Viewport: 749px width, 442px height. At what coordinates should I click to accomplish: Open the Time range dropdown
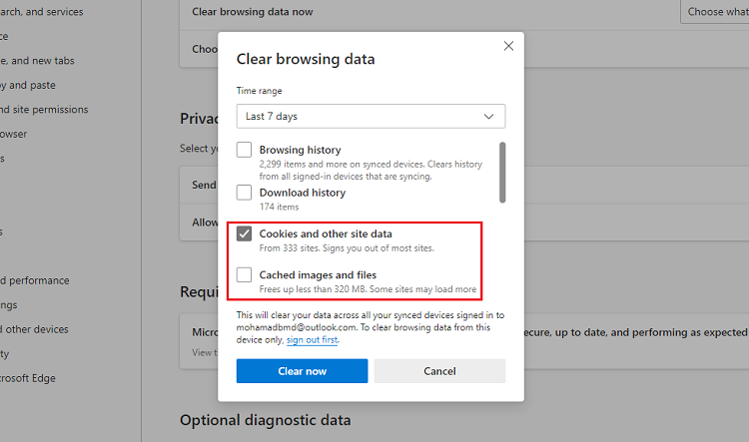371,117
